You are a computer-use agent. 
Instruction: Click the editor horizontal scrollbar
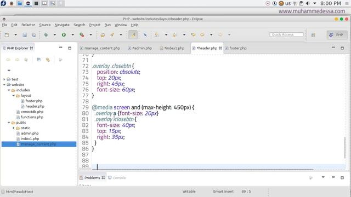click(x=202, y=169)
